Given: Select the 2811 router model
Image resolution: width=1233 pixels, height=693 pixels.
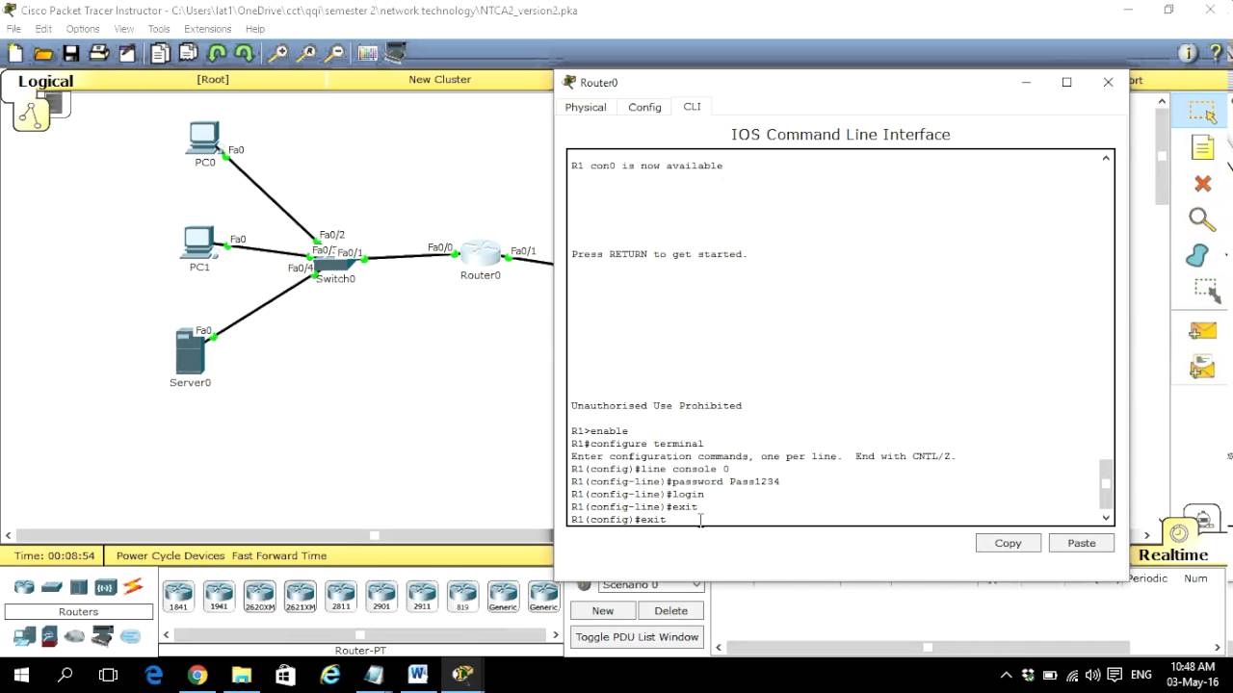Looking at the screenshot, I should (341, 596).
